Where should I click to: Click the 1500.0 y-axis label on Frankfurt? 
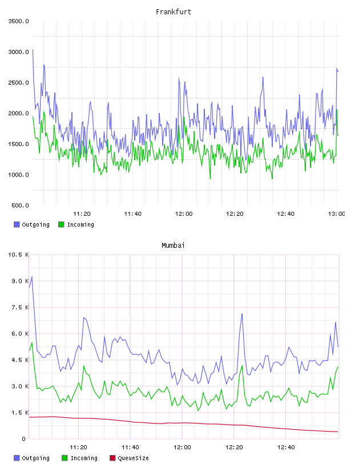coord(18,144)
